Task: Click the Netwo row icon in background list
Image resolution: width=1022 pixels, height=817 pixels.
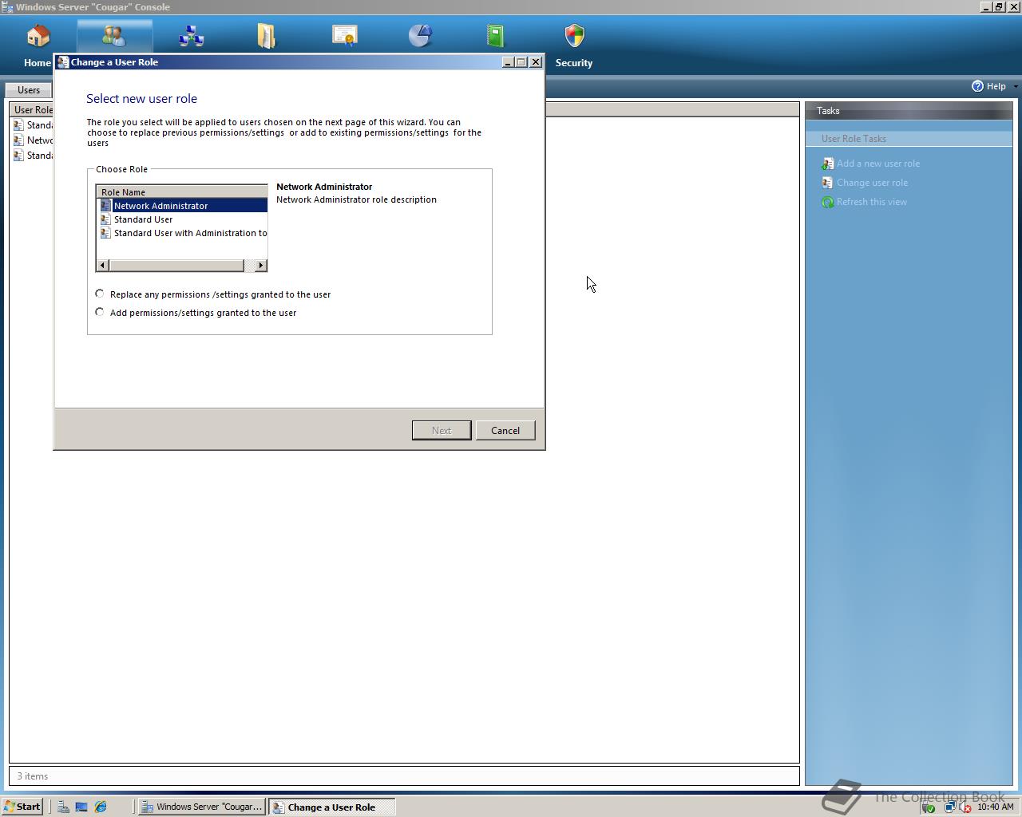Action: point(18,140)
